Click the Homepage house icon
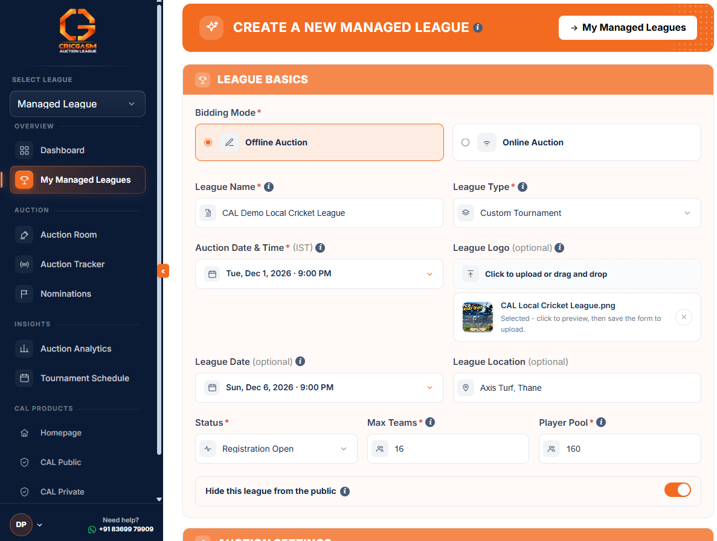Viewport: 717px width, 541px height. click(x=25, y=433)
